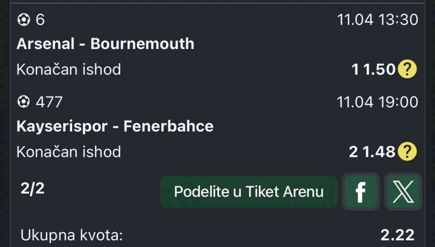Screen dimensions: 435x247
Task: Share the ticket on X
Action: (x=403, y=192)
